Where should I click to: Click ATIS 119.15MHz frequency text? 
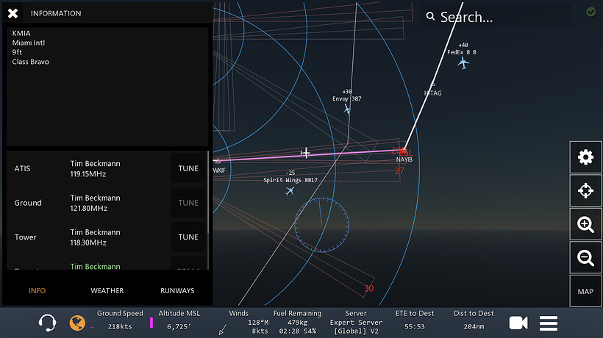click(x=88, y=174)
